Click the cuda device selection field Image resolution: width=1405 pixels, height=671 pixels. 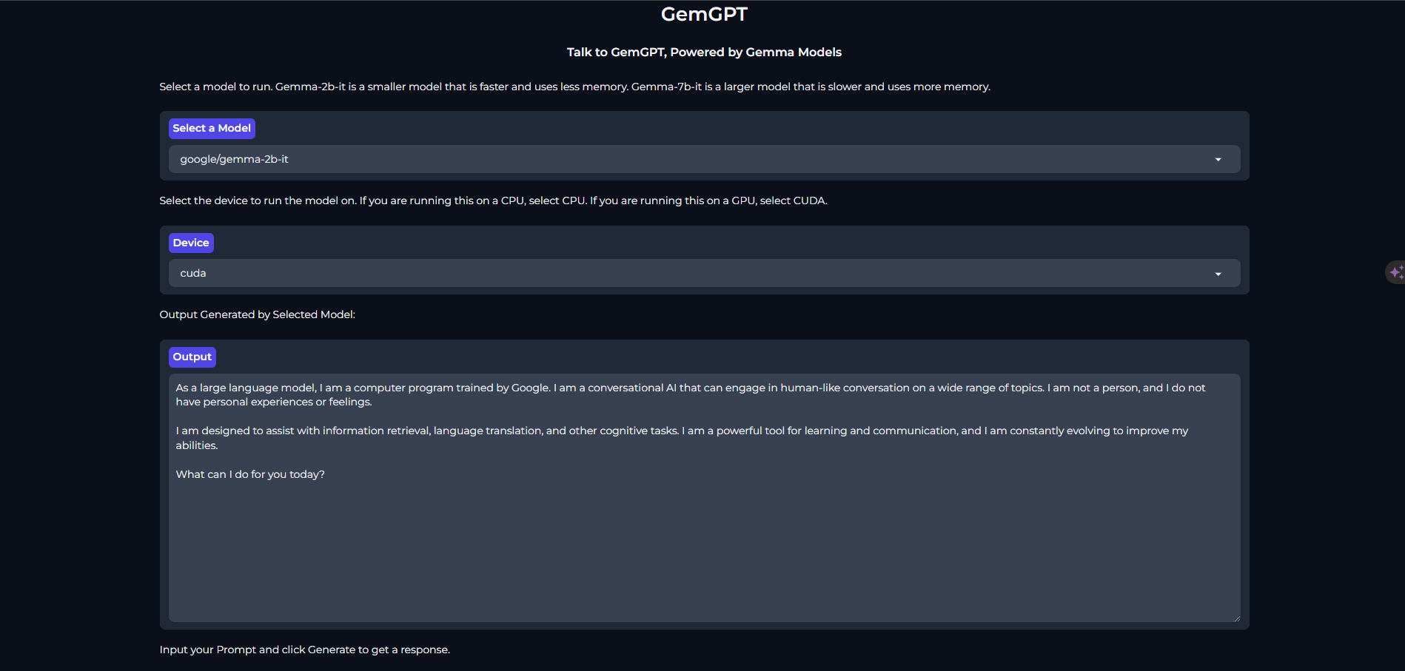704,273
